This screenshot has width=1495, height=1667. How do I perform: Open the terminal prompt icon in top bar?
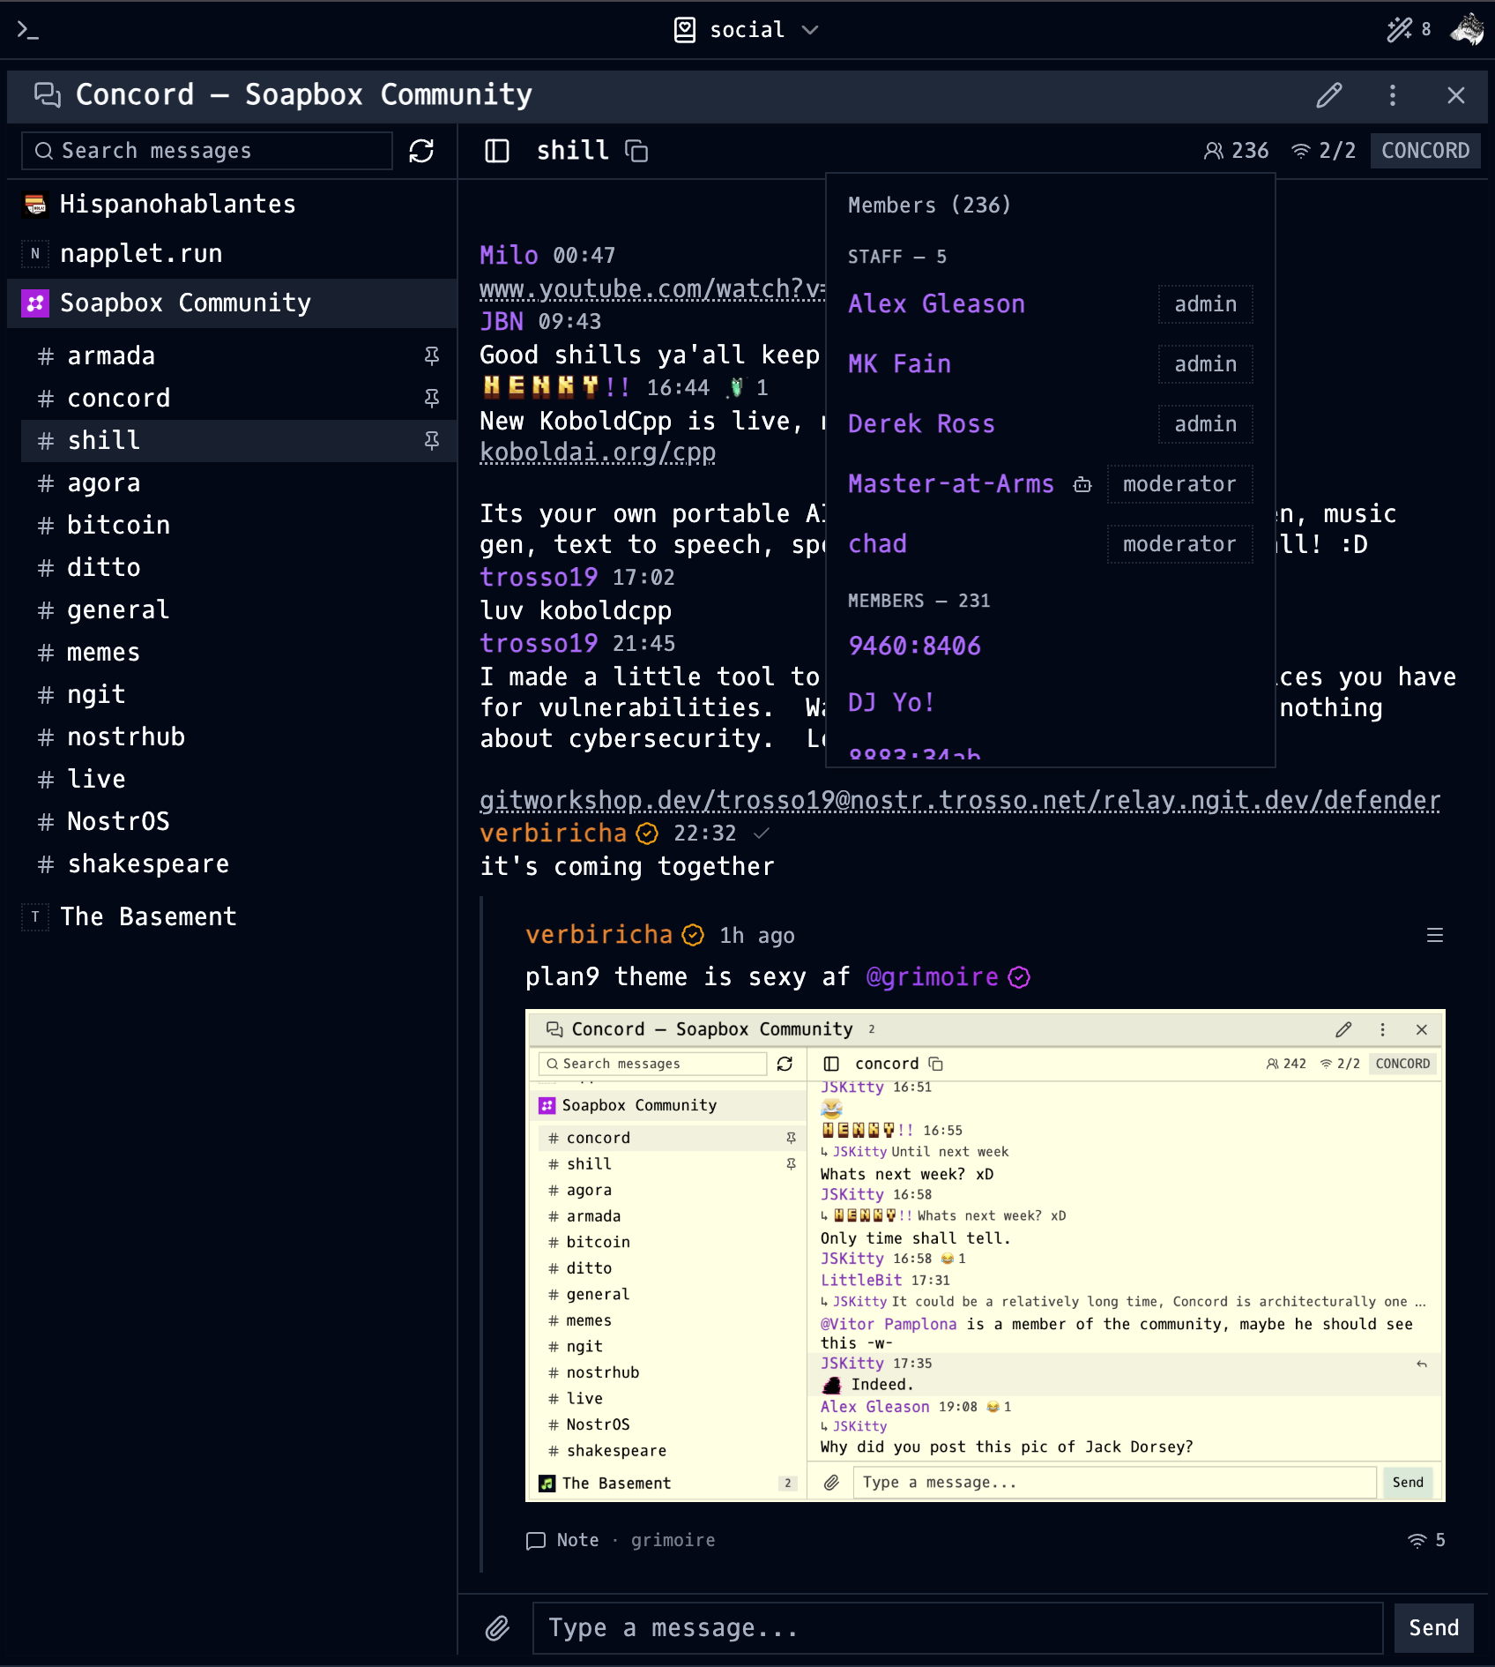pyautogui.click(x=28, y=30)
